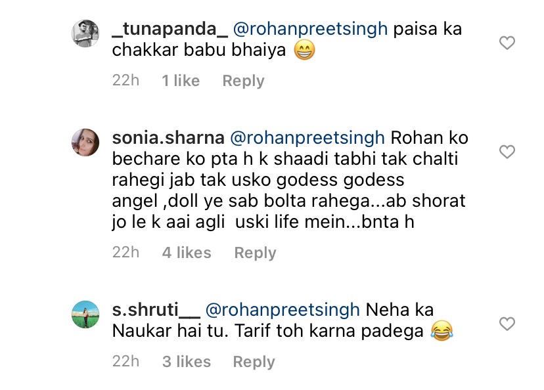View s.shruti__'s profile photo

pos(85,314)
